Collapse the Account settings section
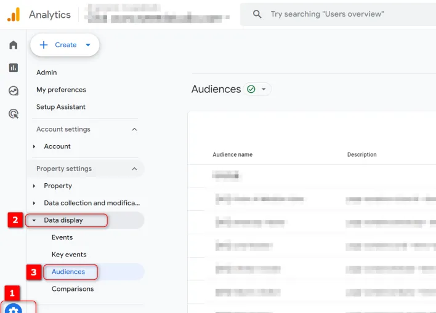This screenshot has width=436, height=313. click(134, 129)
